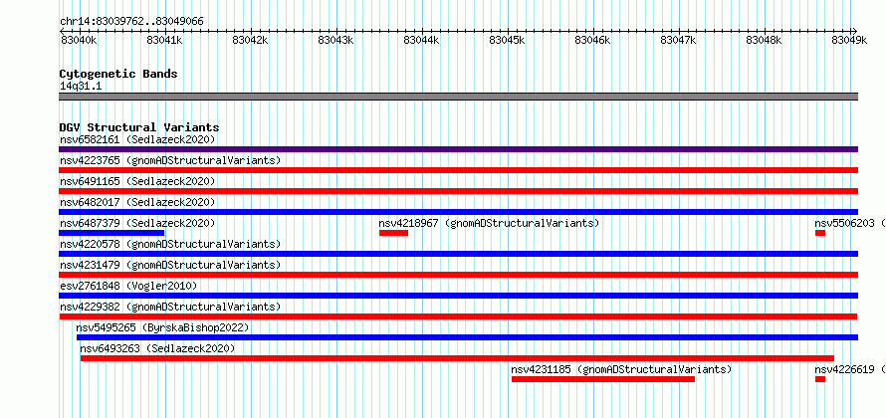This screenshot has height=418, width=886.
Task: Click the red nsv4223765 variant bar
Action: 458,170
